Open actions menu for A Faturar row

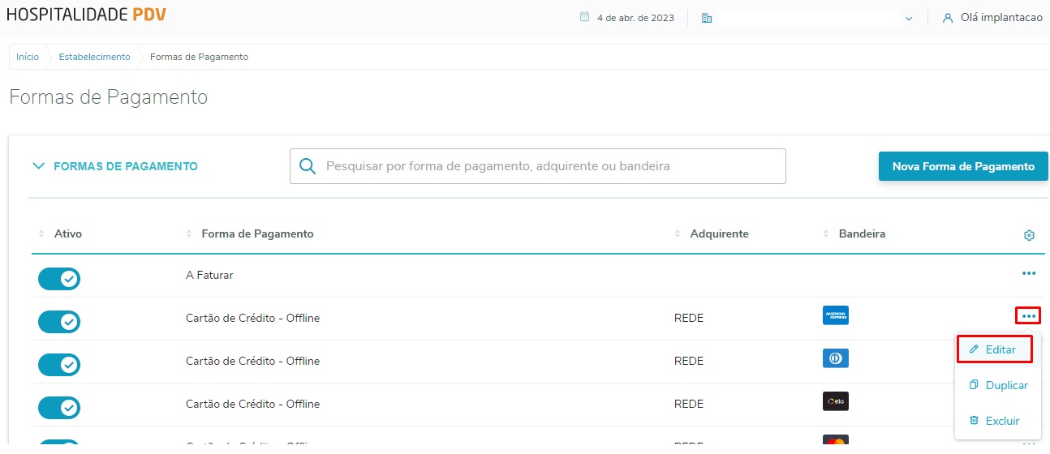point(1029,274)
